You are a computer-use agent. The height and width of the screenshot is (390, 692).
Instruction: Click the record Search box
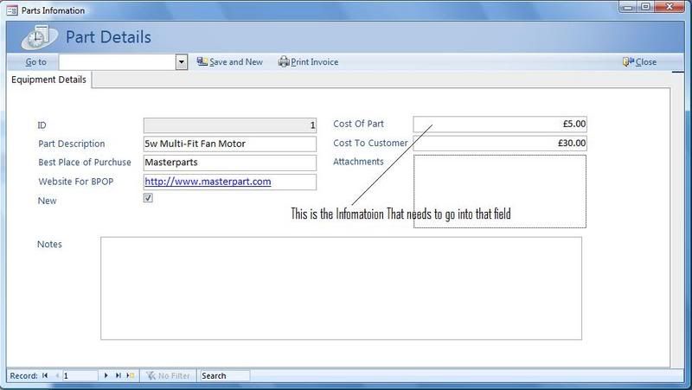[224, 376]
